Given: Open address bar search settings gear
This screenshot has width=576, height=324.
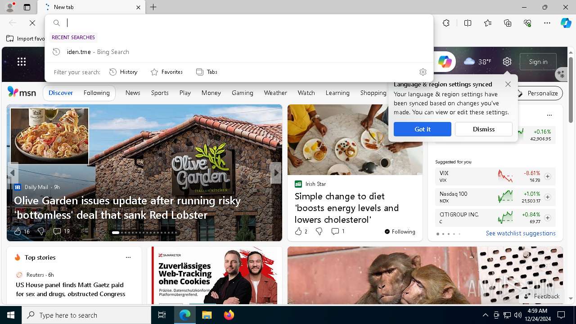Looking at the screenshot, I should (423, 72).
